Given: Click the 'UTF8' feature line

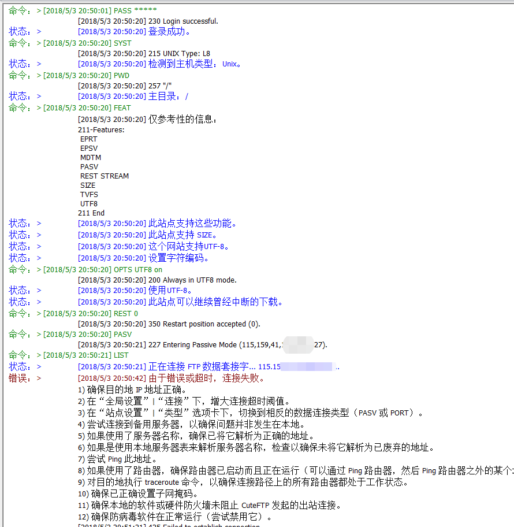Looking at the screenshot, I should (x=89, y=203).
